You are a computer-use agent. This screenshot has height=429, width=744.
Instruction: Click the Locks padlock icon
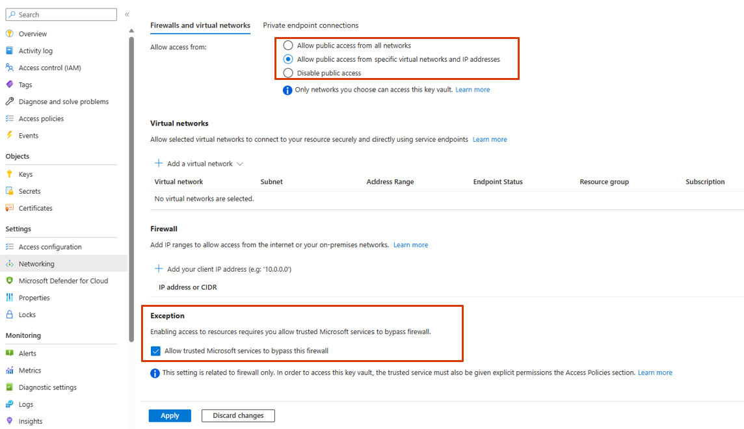[x=10, y=315]
